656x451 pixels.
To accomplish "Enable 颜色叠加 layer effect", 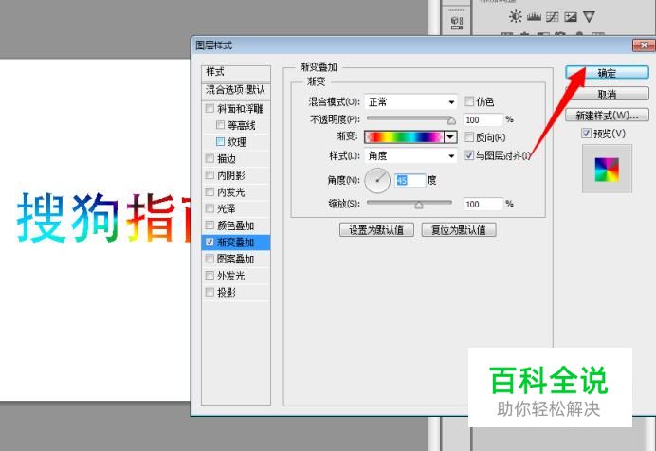I will point(210,225).
